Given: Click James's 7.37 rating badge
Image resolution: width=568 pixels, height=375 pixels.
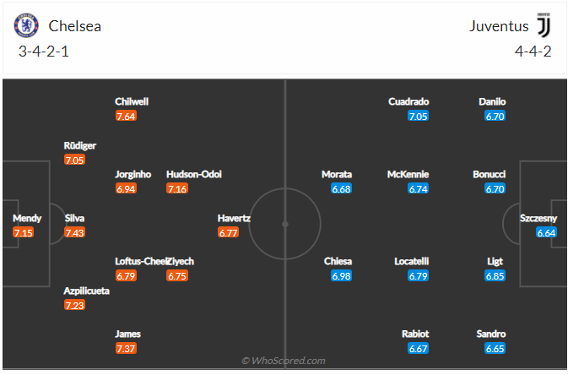Looking at the screenshot, I should coord(126,348).
